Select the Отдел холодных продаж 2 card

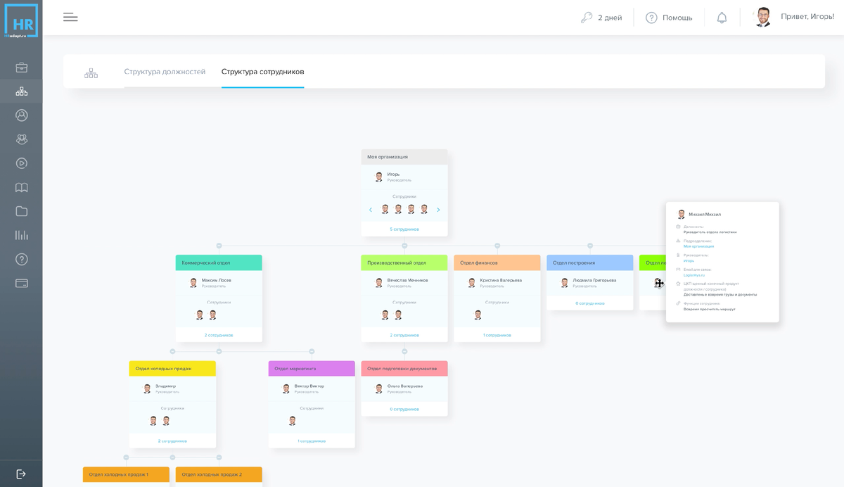[219, 475]
